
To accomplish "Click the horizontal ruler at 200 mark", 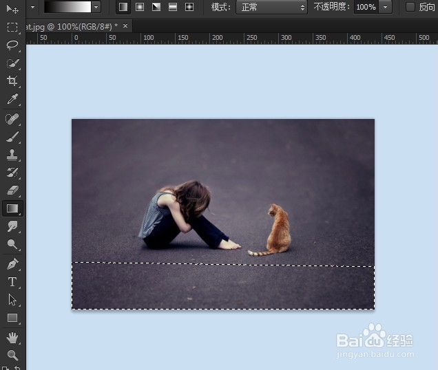I will (218, 38).
